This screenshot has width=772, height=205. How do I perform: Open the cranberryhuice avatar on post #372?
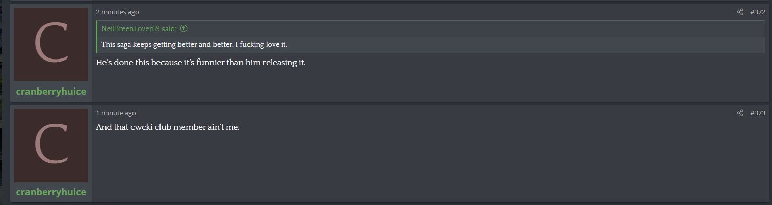[51, 44]
